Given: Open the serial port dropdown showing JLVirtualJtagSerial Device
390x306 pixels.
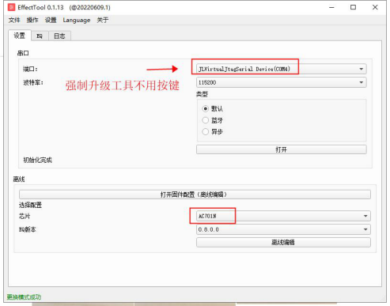Looking at the screenshot, I should [x=282, y=69].
